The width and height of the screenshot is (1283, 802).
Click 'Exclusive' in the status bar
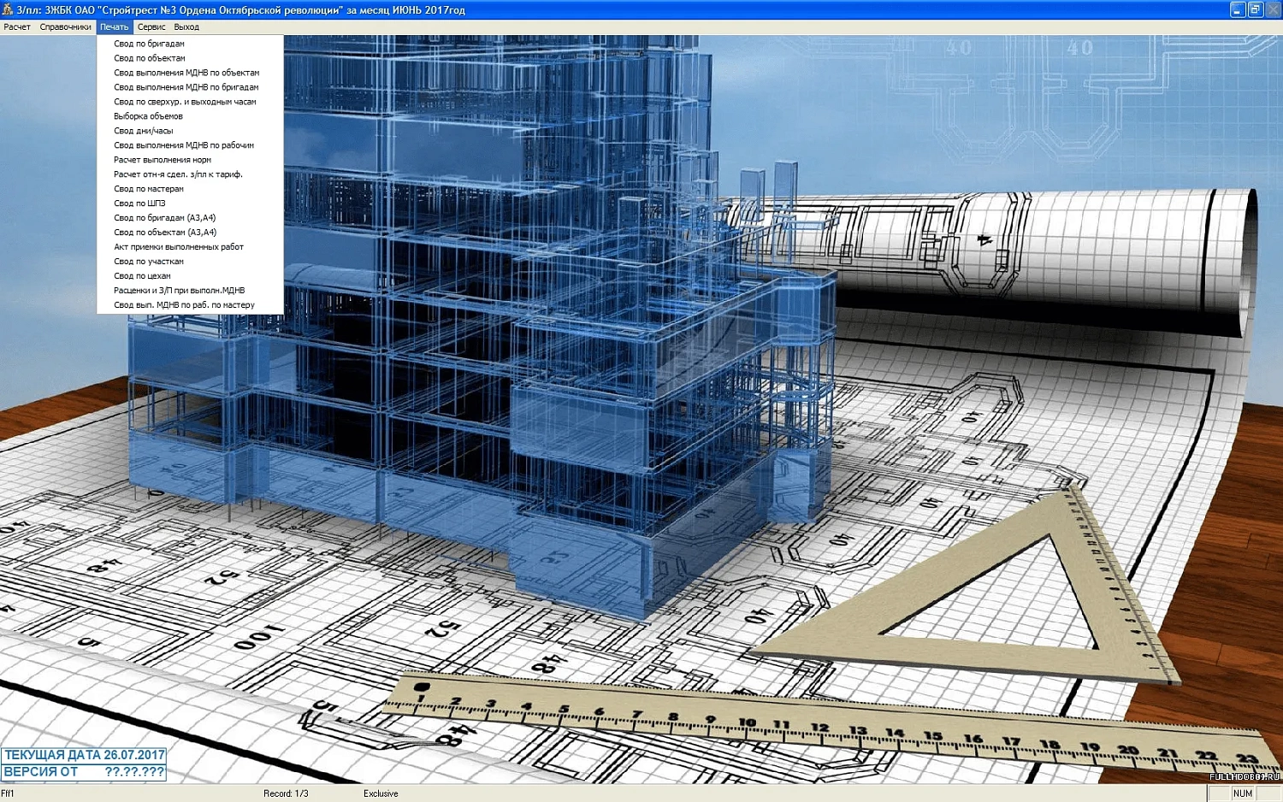pos(381,793)
